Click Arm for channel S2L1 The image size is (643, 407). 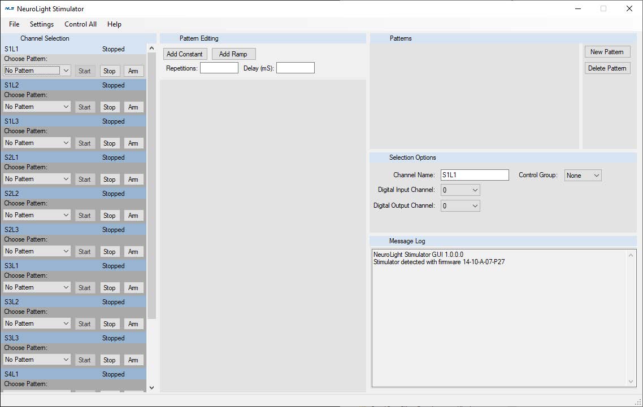pyautogui.click(x=133, y=179)
